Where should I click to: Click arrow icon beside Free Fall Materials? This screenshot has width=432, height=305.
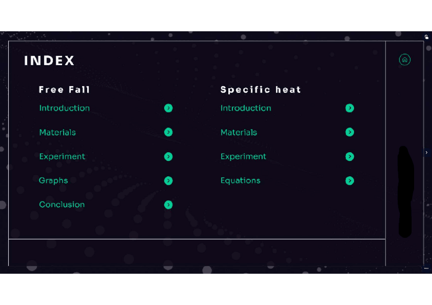coord(168,132)
